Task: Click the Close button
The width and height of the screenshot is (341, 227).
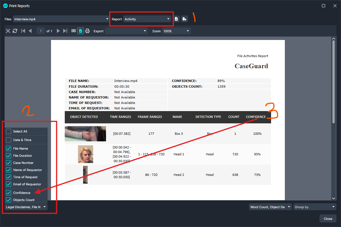Action: pos(328,219)
